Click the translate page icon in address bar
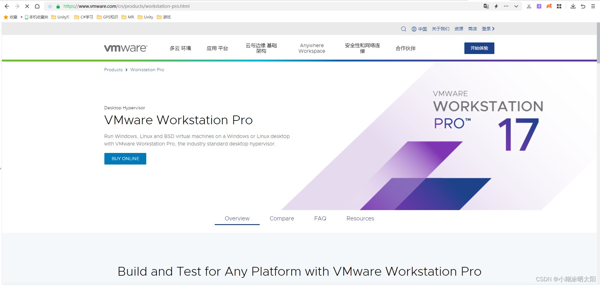 [x=486, y=6]
